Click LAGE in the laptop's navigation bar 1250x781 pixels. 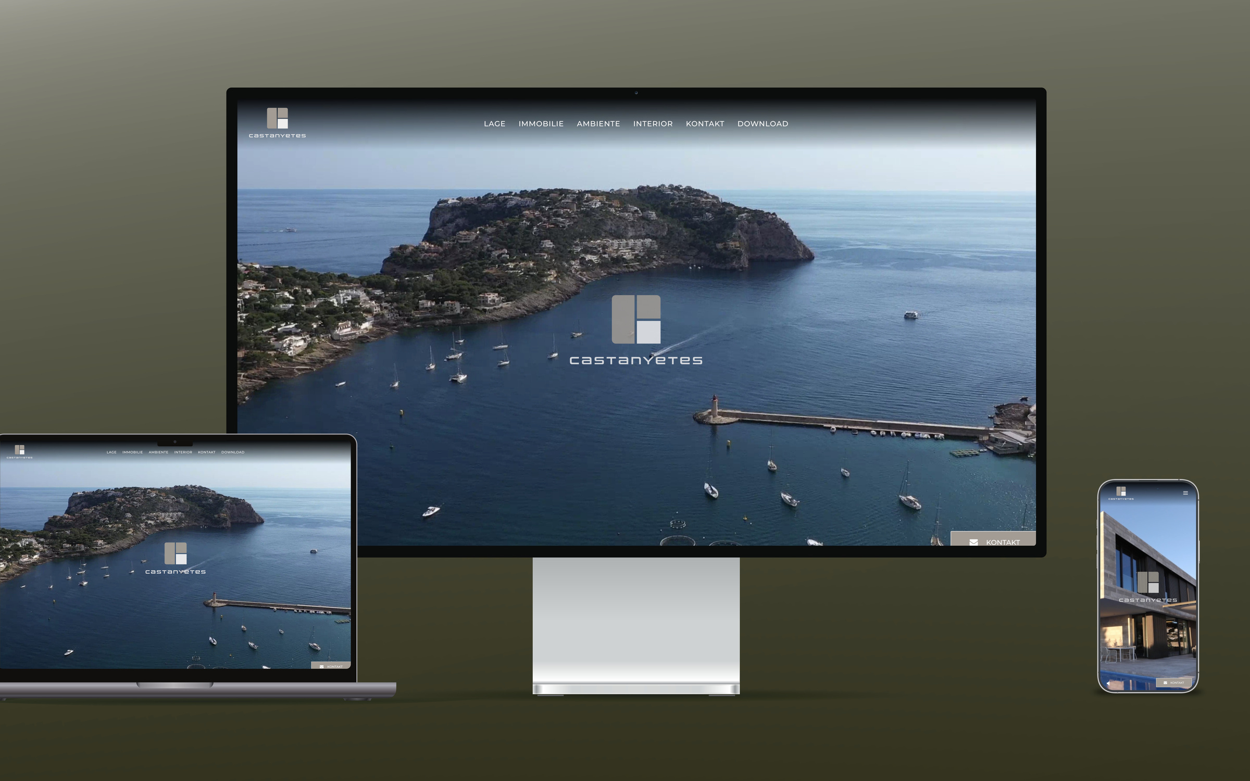tap(111, 452)
